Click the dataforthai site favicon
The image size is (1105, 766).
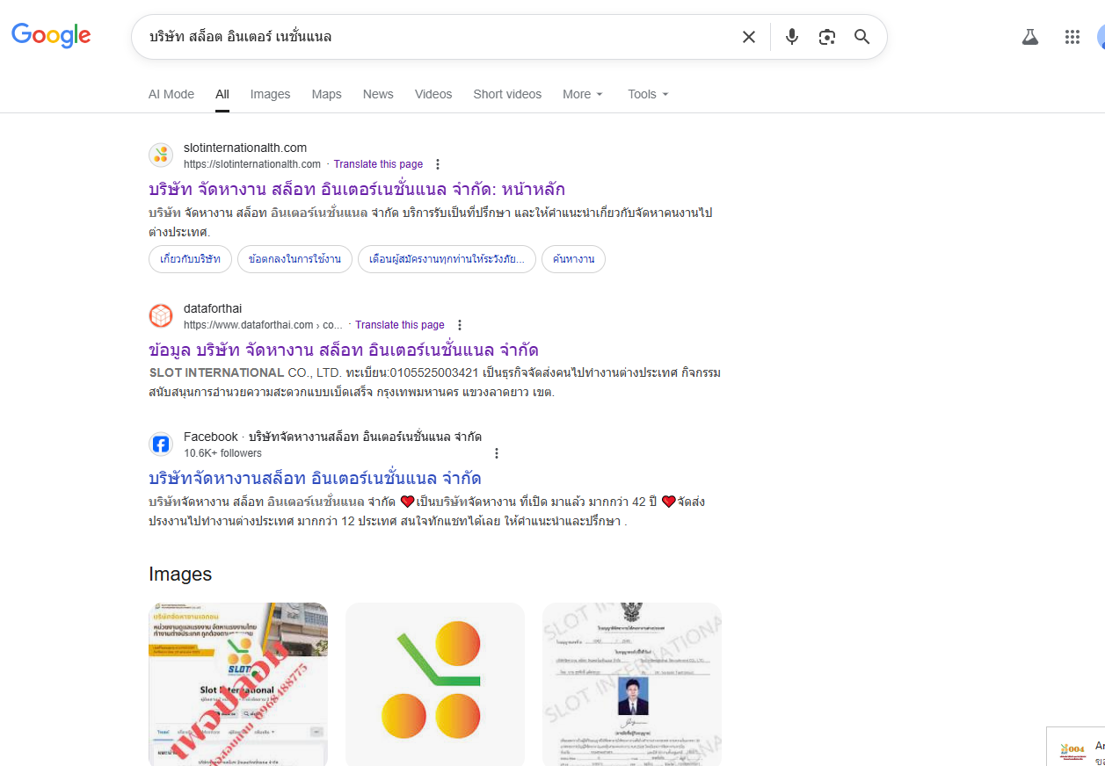click(161, 316)
